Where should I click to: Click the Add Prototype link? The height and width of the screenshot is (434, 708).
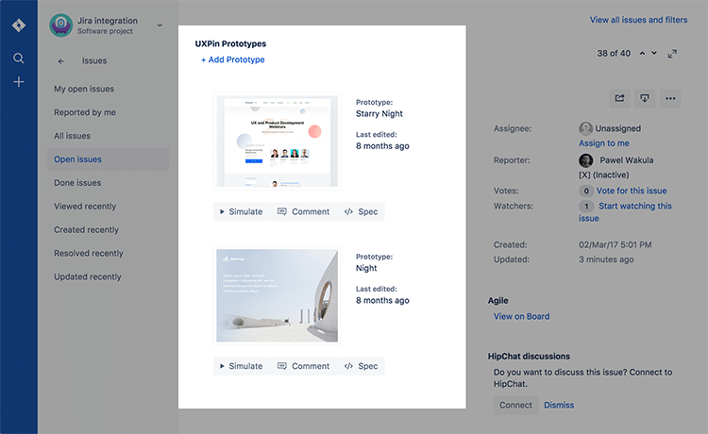pos(232,59)
